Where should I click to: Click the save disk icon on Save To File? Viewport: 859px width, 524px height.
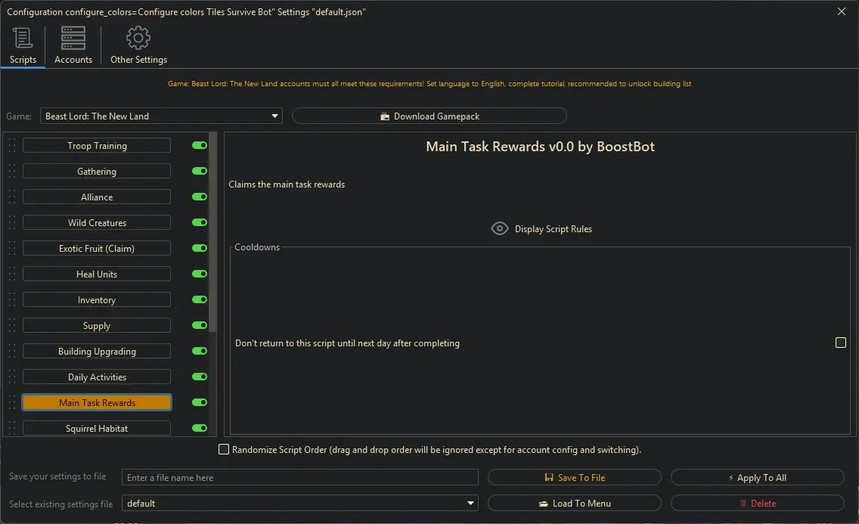pyautogui.click(x=550, y=477)
